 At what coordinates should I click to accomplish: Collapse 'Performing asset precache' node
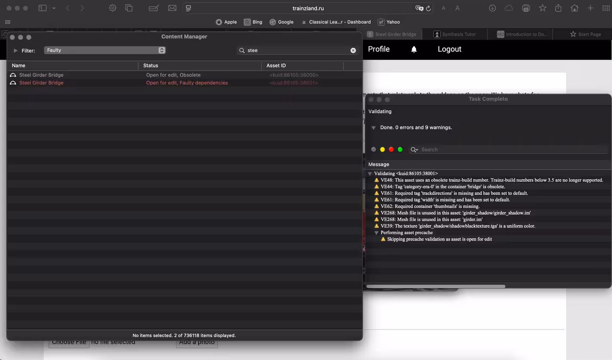[x=376, y=233]
